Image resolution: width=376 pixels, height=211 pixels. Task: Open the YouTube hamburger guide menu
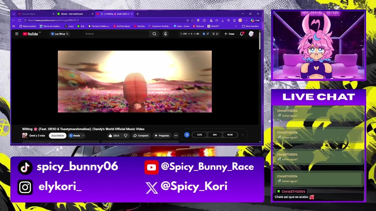point(17,34)
